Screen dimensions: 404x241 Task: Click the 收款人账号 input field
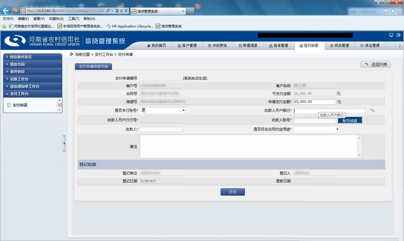[315, 121]
